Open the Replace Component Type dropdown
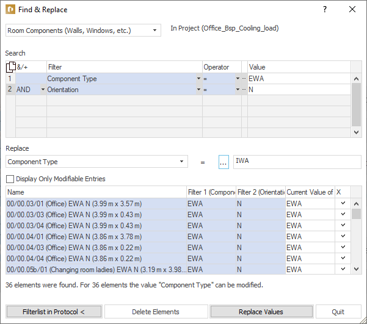367x324 pixels. [181, 162]
